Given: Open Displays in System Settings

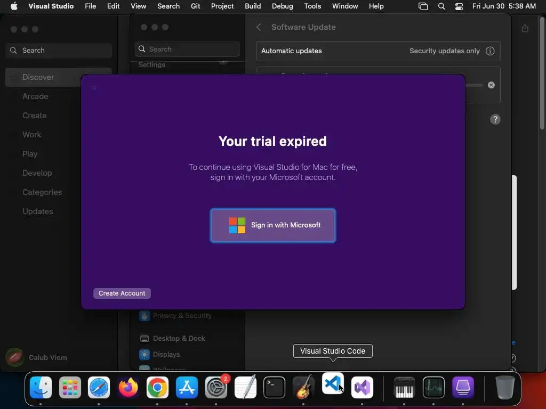Looking at the screenshot, I should (160, 354).
